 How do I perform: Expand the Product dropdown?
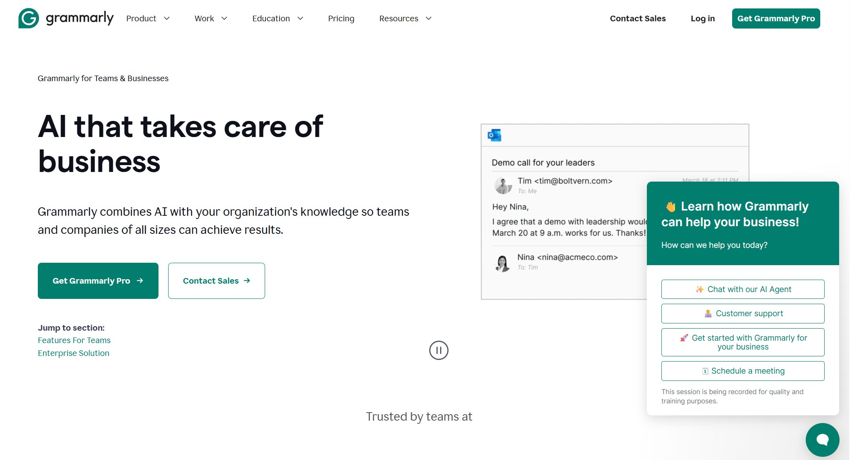click(x=148, y=18)
